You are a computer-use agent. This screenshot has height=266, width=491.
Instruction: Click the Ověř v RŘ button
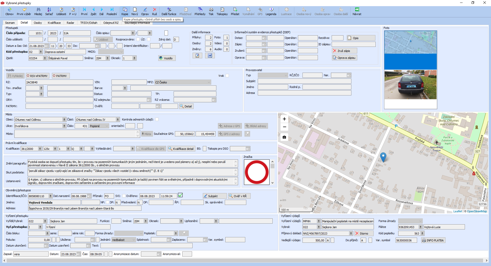239,196
